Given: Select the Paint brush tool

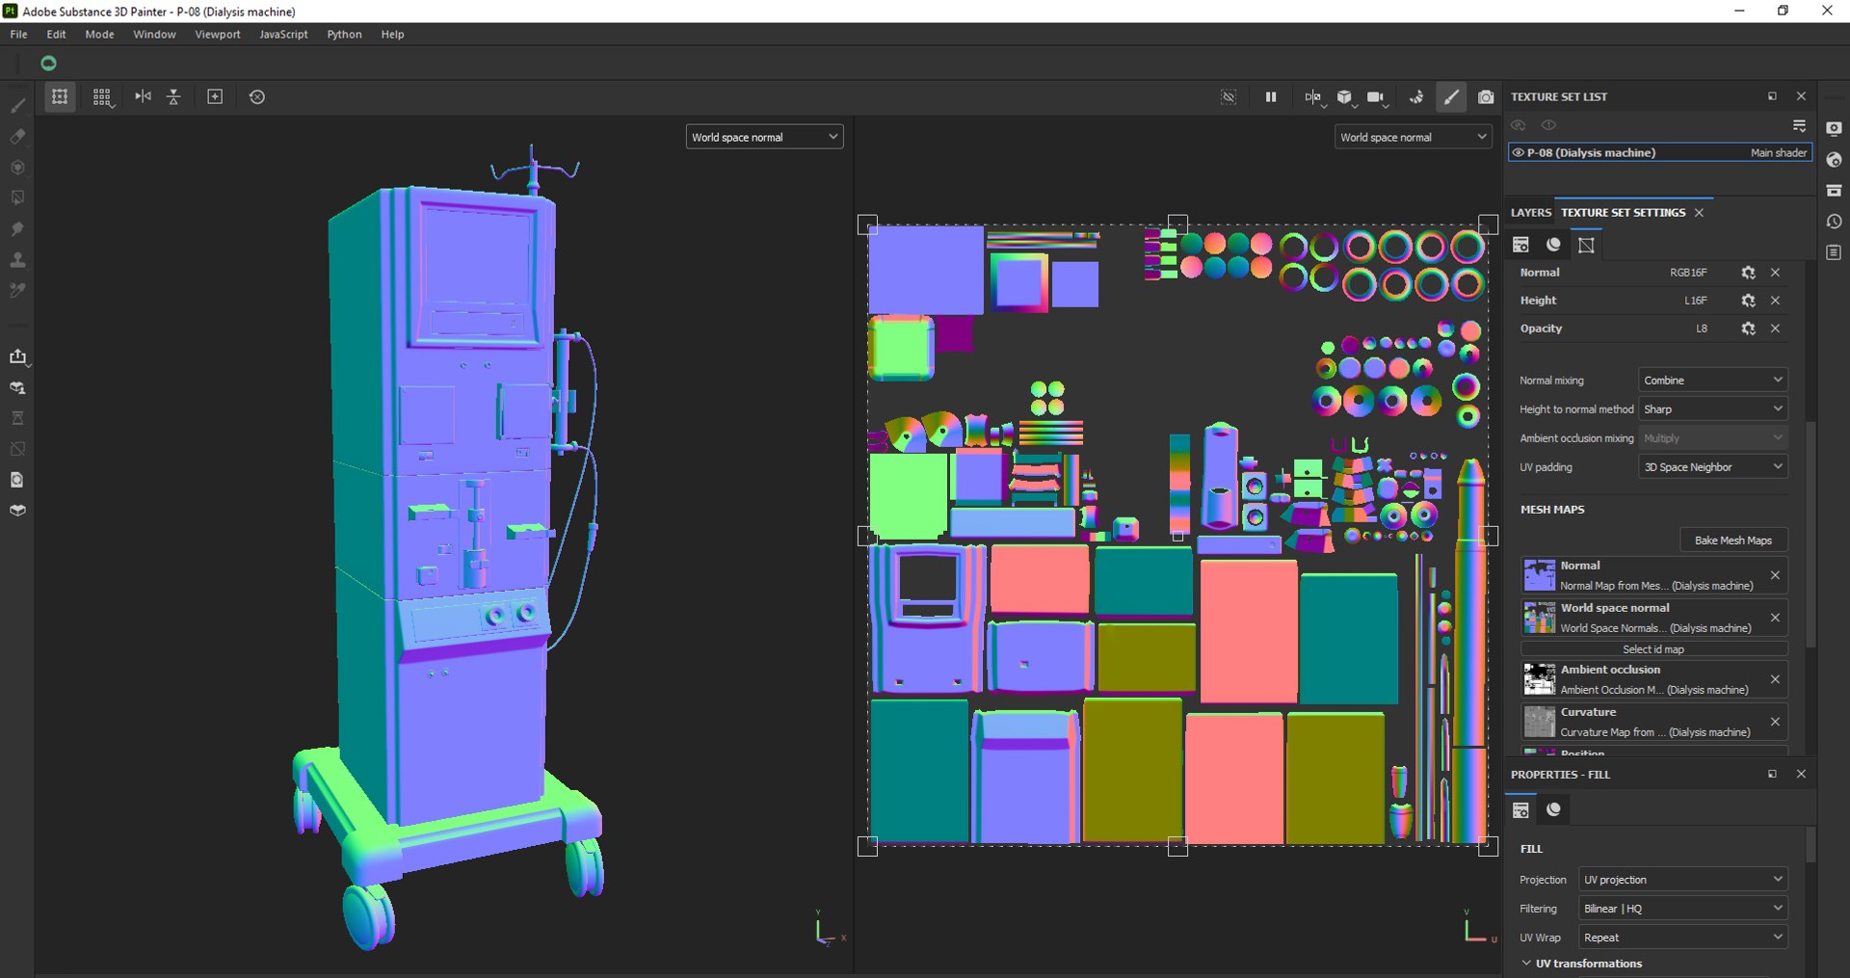Looking at the screenshot, I should click(x=17, y=105).
